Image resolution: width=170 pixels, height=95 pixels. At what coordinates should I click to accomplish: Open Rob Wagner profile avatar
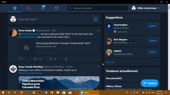[x=109, y=41]
